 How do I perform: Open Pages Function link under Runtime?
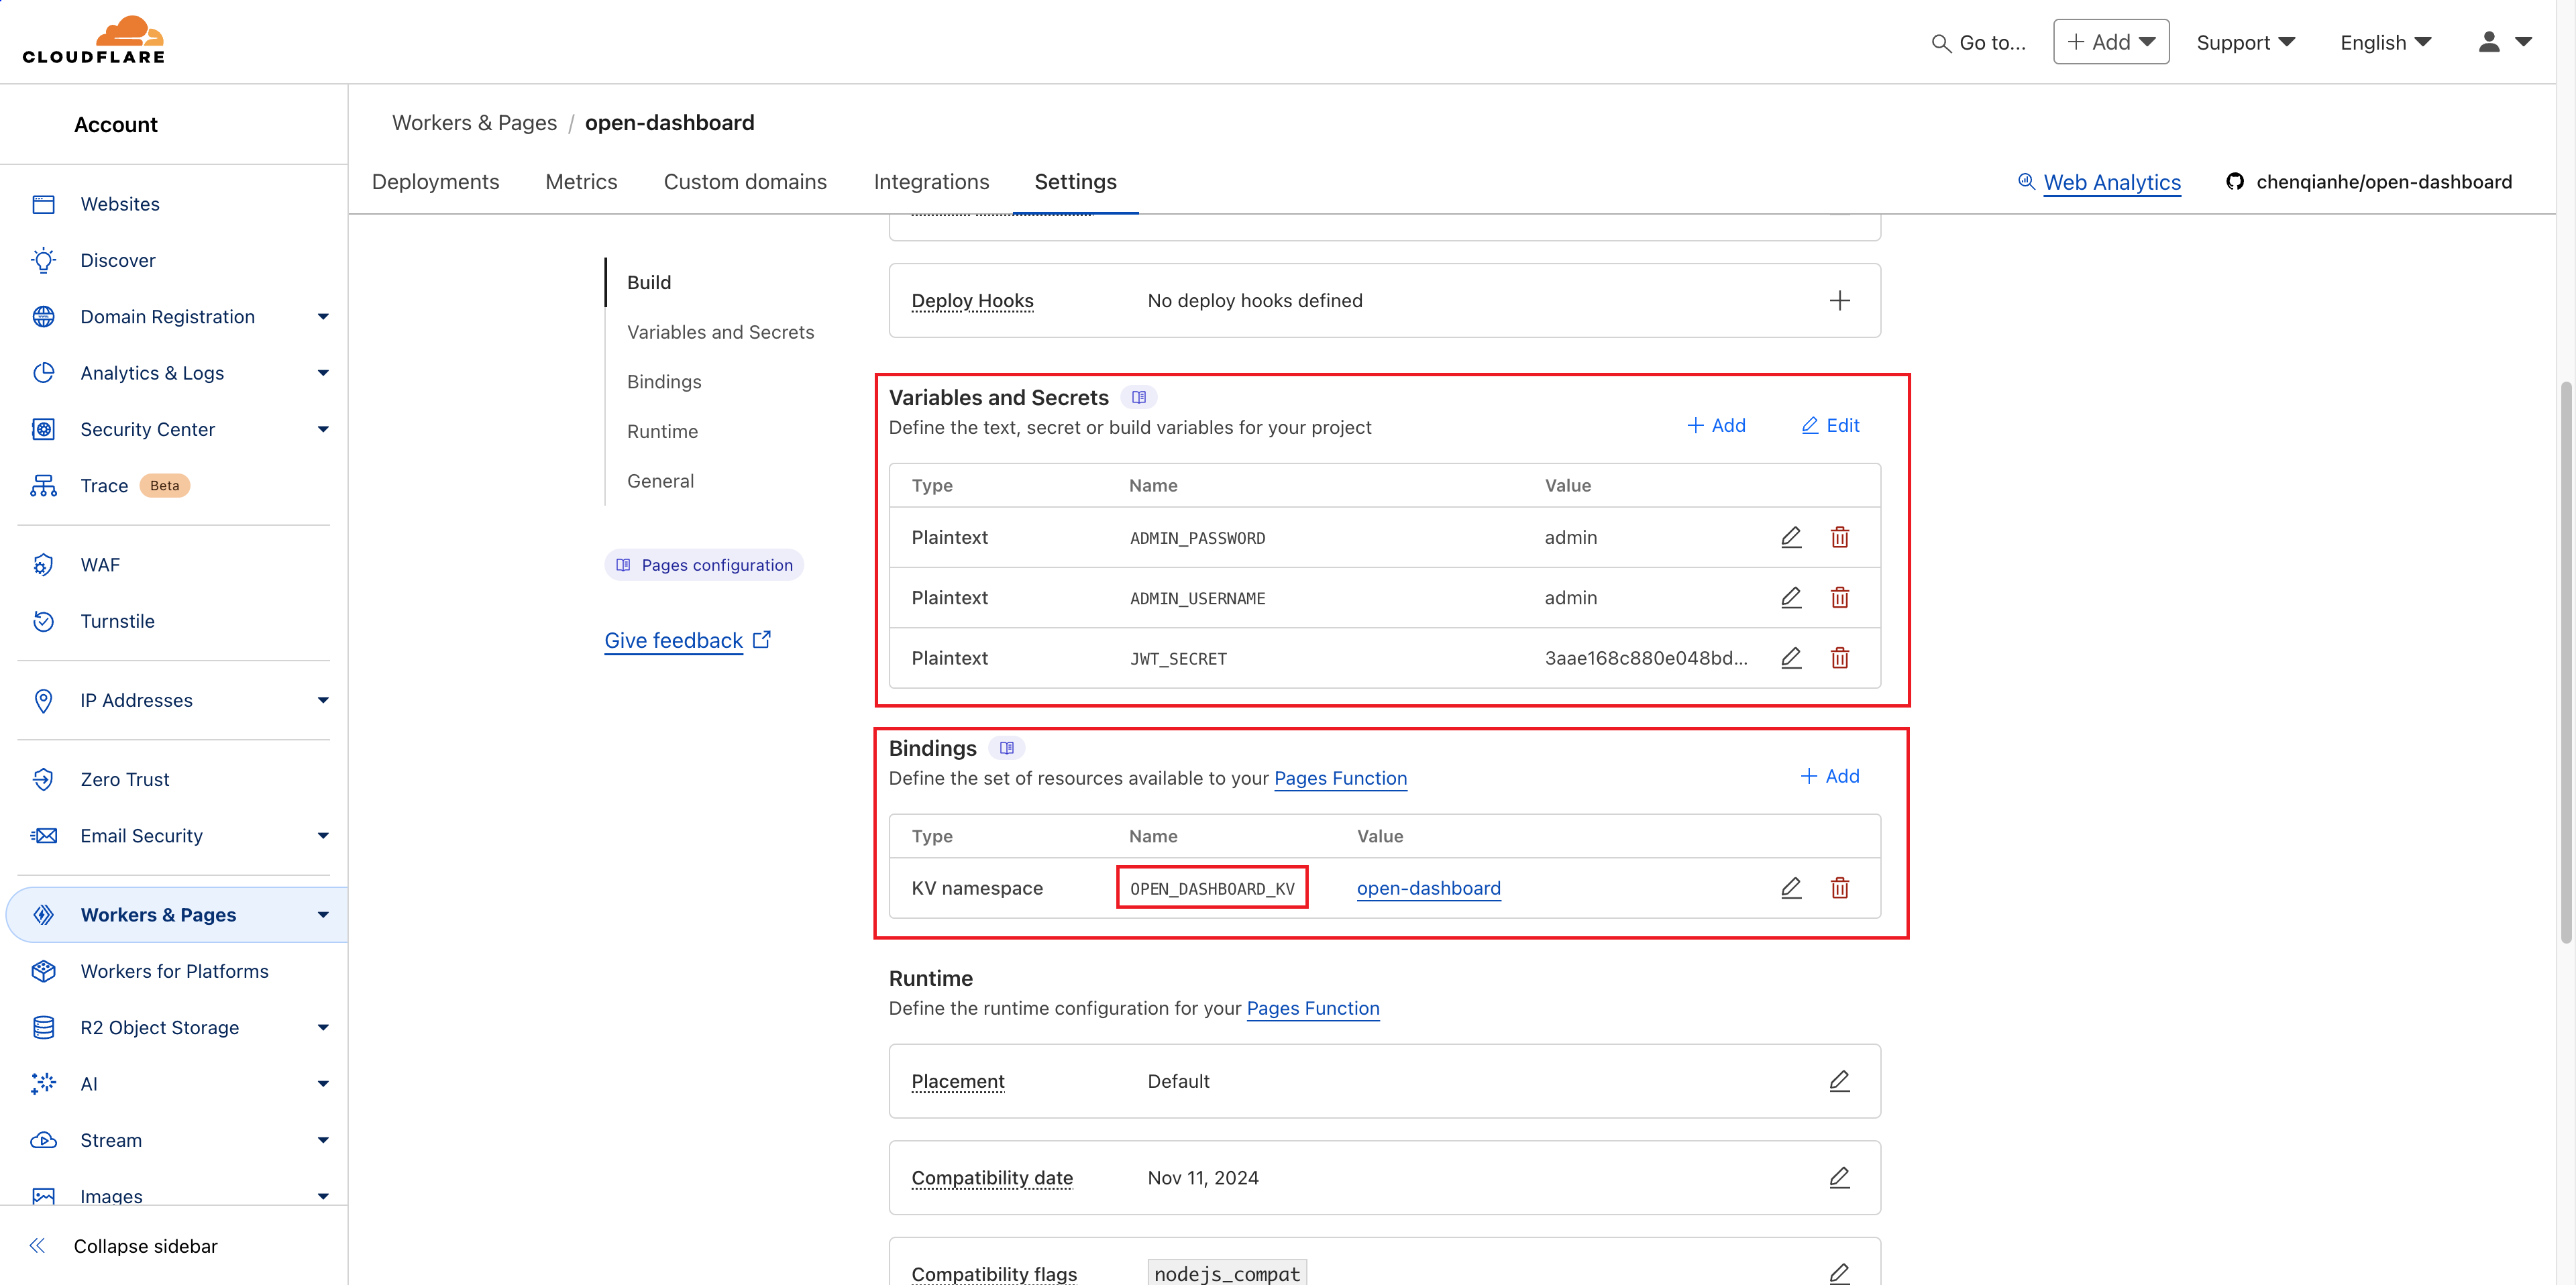pyautogui.click(x=1312, y=1008)
